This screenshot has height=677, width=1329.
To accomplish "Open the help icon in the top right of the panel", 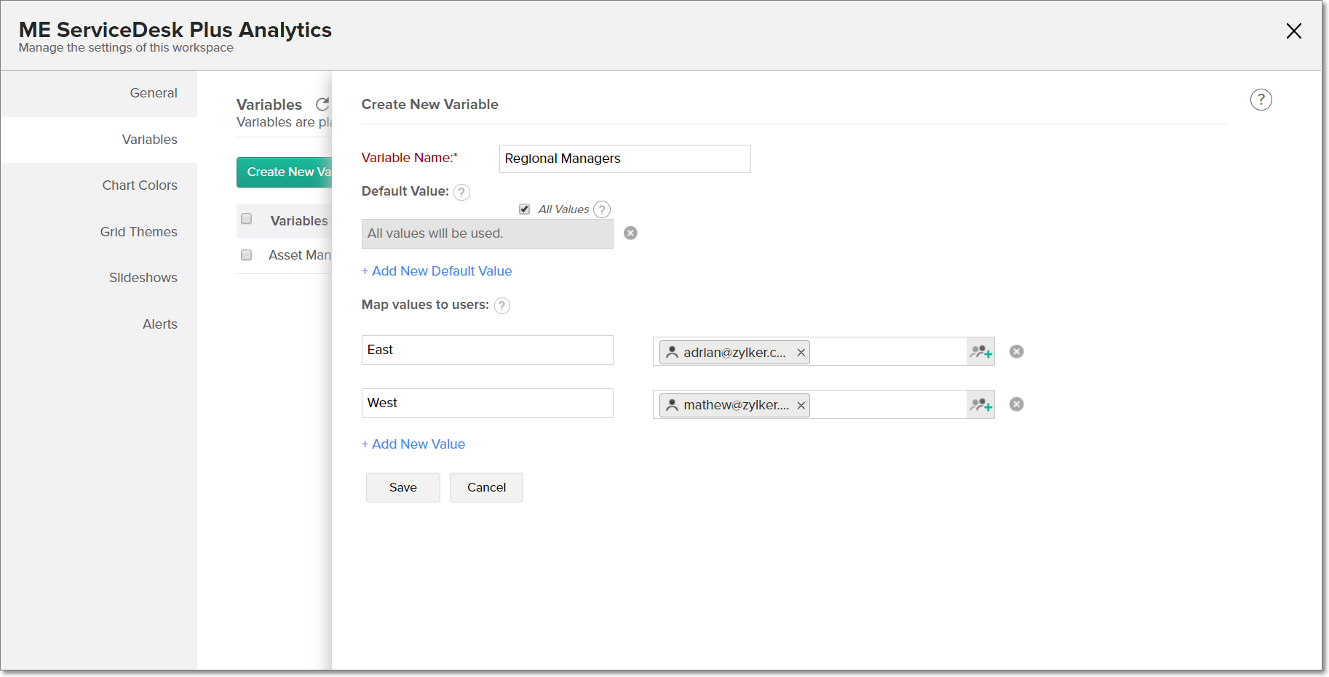I will pyautogui.click(x=1261, y=100).
